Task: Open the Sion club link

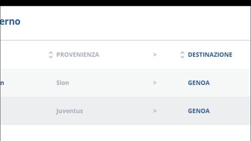Action: coord(62,83)
